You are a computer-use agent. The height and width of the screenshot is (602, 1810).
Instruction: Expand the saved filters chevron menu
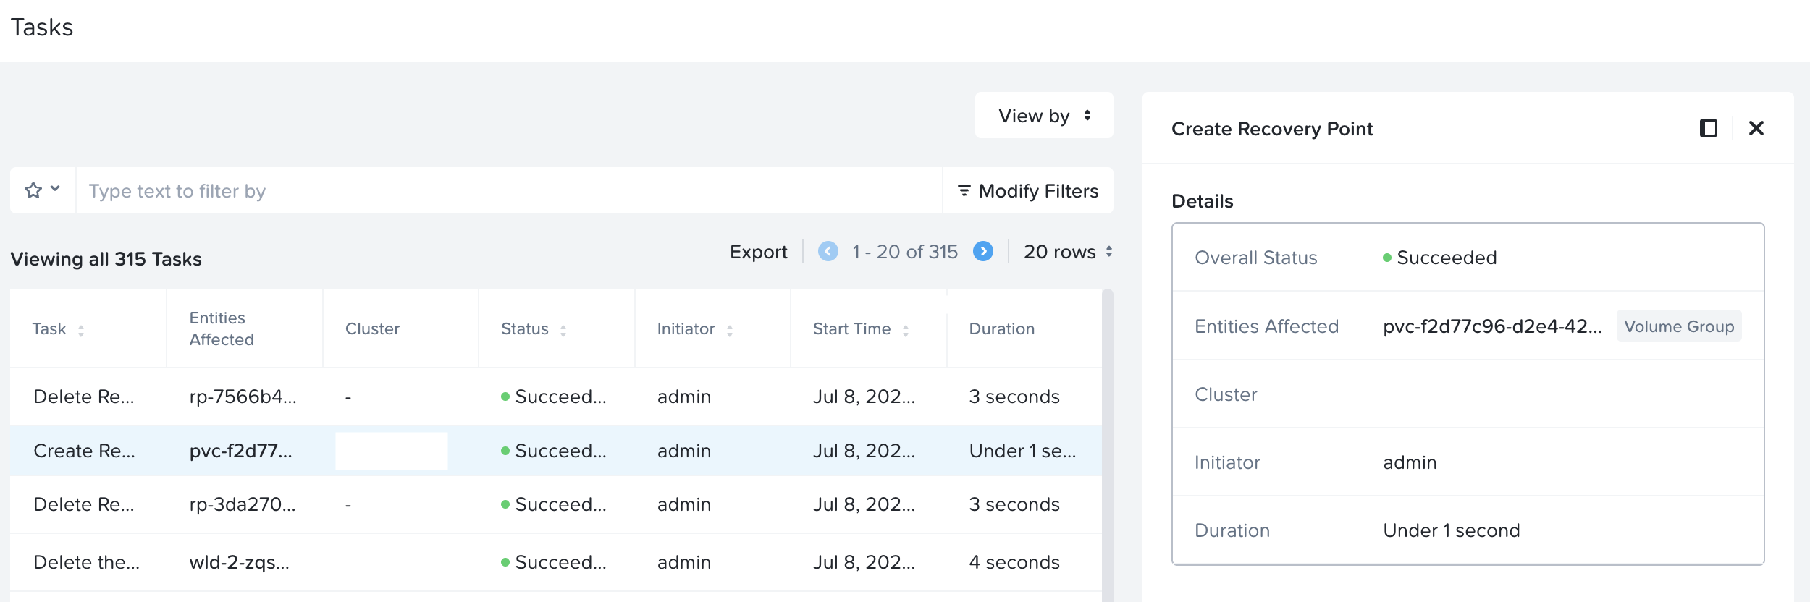pos(55,189)
